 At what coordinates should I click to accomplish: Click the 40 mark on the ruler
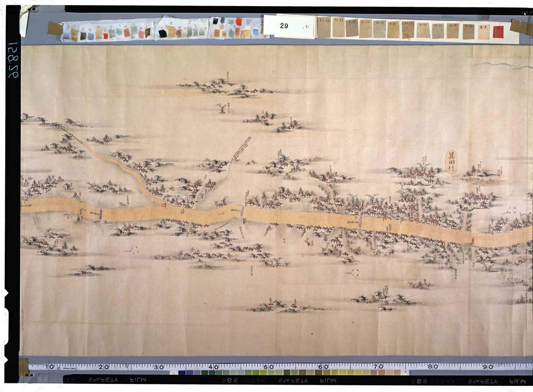click(x=213, y=367)
